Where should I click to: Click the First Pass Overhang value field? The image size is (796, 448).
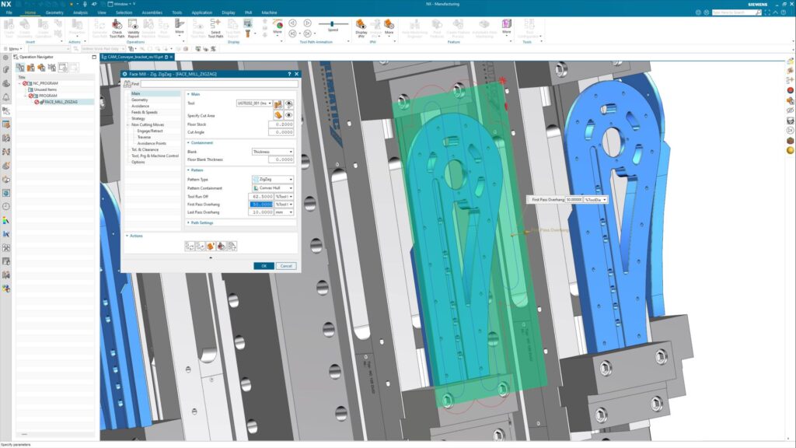(262, 205)
